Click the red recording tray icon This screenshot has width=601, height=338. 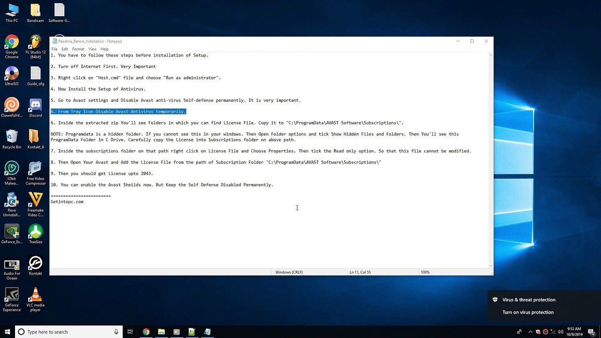(x=545, y=332)
